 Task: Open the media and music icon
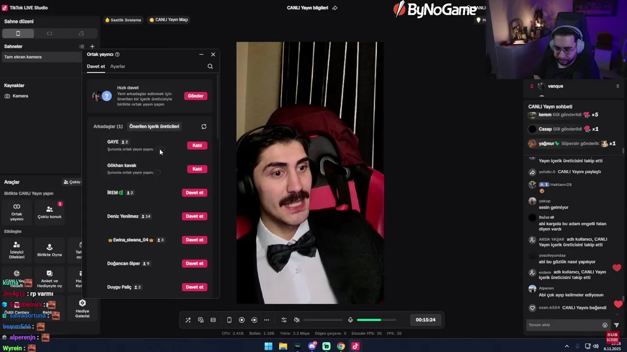(201, 320)
